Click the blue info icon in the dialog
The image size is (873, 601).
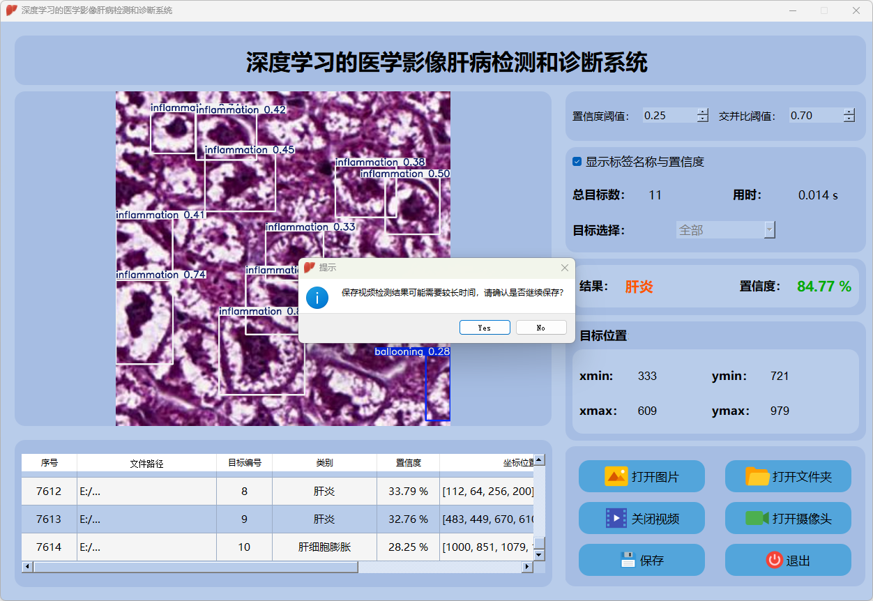[x=317, y=297]
